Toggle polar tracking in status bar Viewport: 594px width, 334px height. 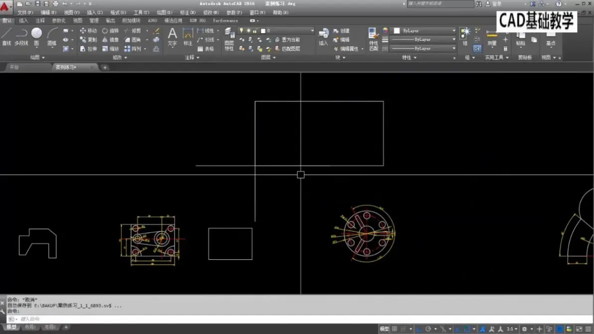click(428, 329)
